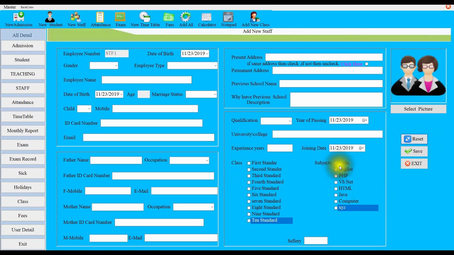Click Employee Name input field
This screenshot has width=454, height=255.
(x=146, y=80)
